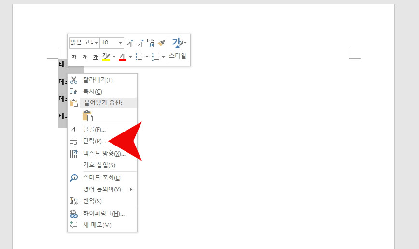
Task: Open the font size 10 combo box
Action: 112,43
